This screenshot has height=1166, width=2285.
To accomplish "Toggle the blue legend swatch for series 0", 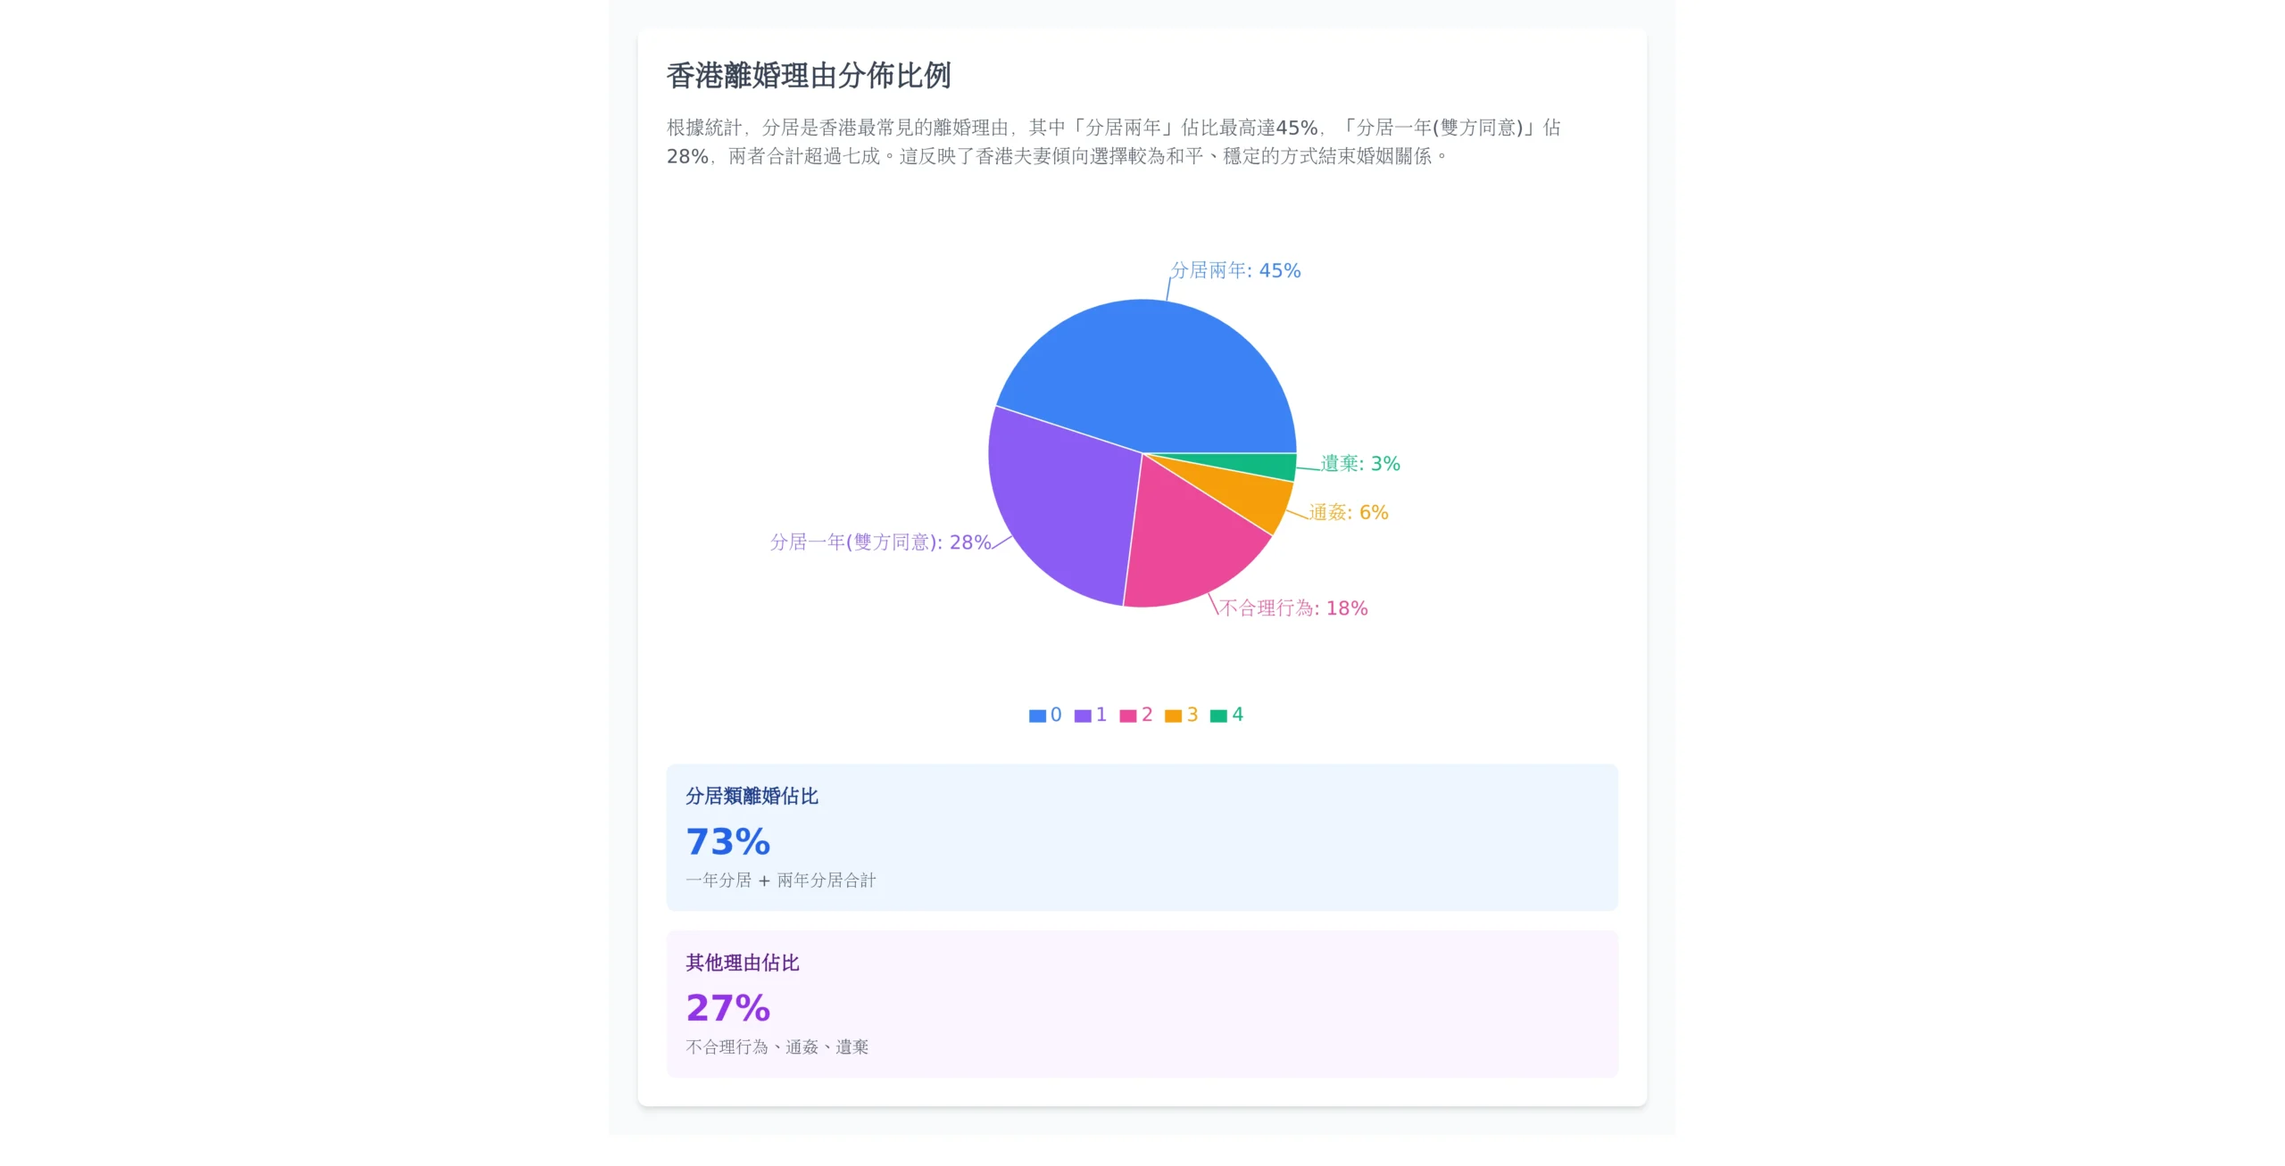I will pyautogui.click(x=1037, y=715).
